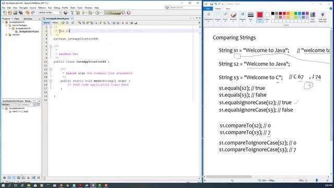Click the taskbar search magnifier icon
The image size is (334, 188).
pos(9,185)
